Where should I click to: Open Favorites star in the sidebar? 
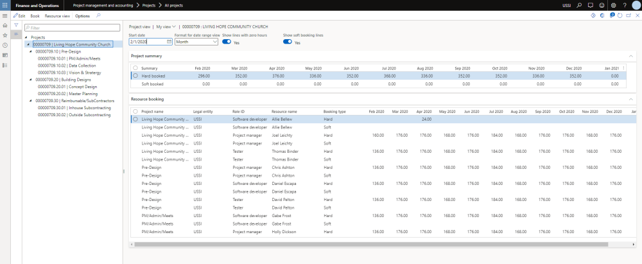[x=5, y=35]
